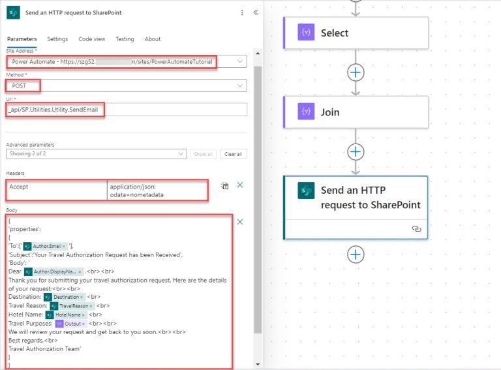This screenshot has height=370, width=501.
Task: Click the Select action's purple icon
Action: point(306,32)
